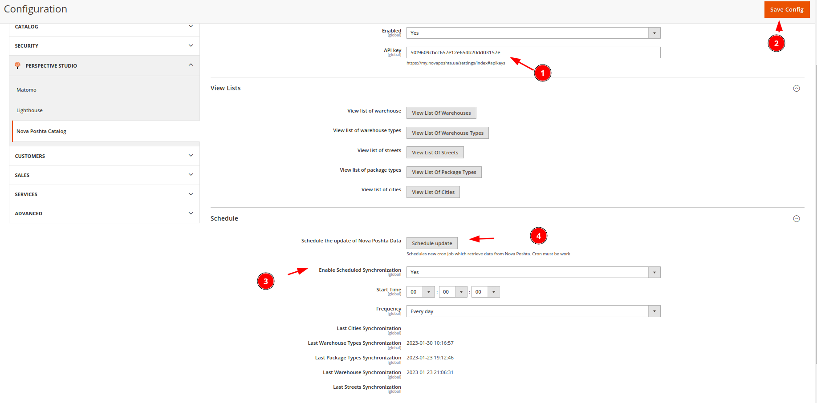This screenshot has width=817, height=403.
Task: Click View List Of Streets button
Action: 435,153
